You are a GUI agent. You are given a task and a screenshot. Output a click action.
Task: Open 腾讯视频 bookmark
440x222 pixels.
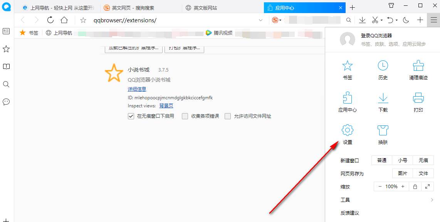[219, 33]
